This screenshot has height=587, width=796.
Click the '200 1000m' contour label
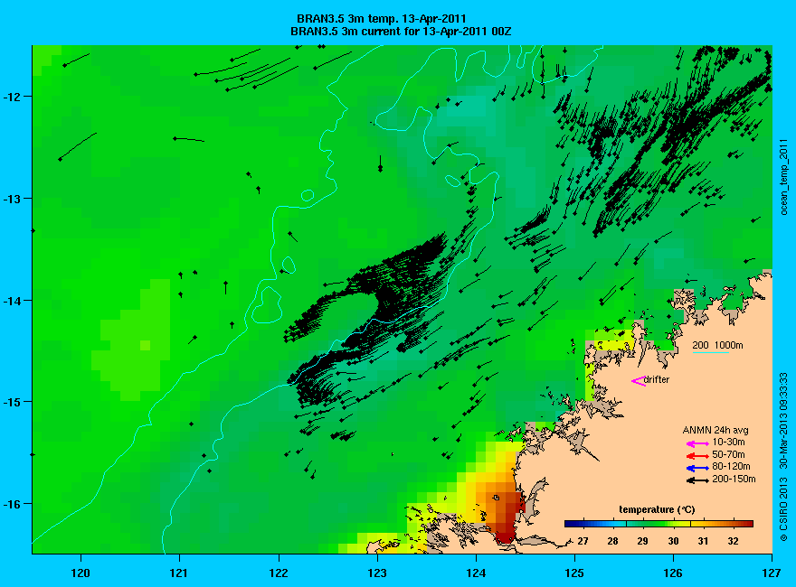pos(718,345)
